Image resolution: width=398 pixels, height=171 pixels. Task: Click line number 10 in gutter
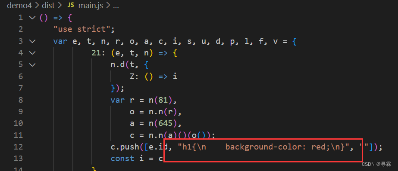click(18, 123)
